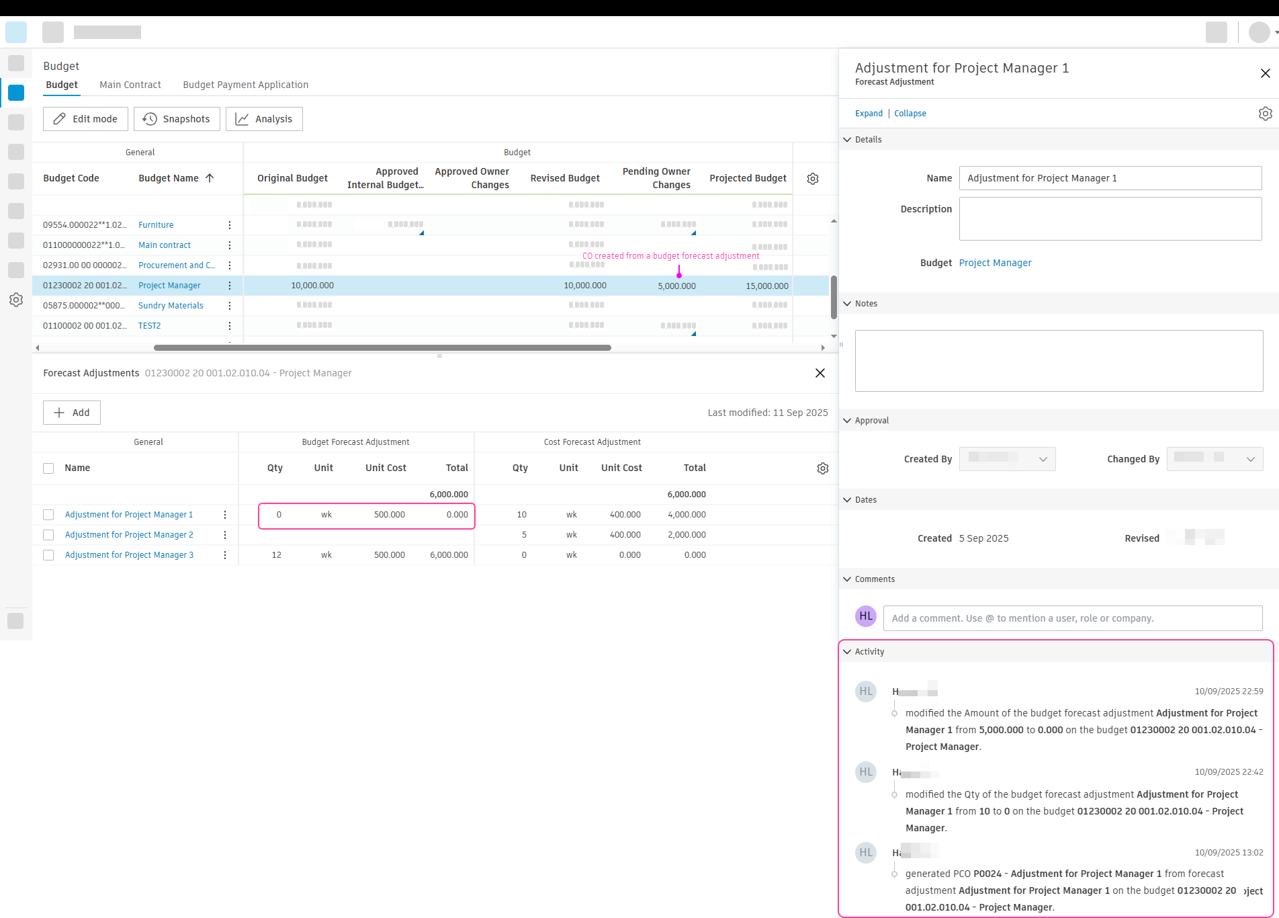This screenshot has width=1279, height=918.
Task: Open the Analysis view
Action: (x=263, y=119)
